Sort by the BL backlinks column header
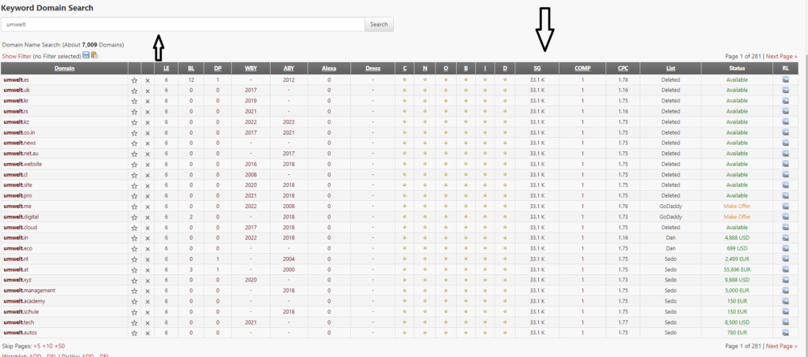Viewport: 808px width, 357px height. (x=191, y=69)
